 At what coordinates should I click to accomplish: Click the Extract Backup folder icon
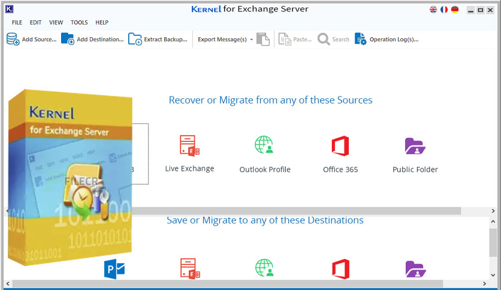point(135,39)
